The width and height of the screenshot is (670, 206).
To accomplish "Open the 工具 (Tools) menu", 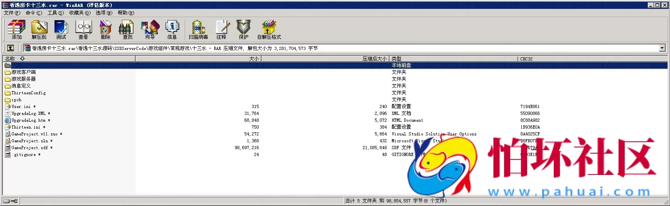I will tap(56, 13).
